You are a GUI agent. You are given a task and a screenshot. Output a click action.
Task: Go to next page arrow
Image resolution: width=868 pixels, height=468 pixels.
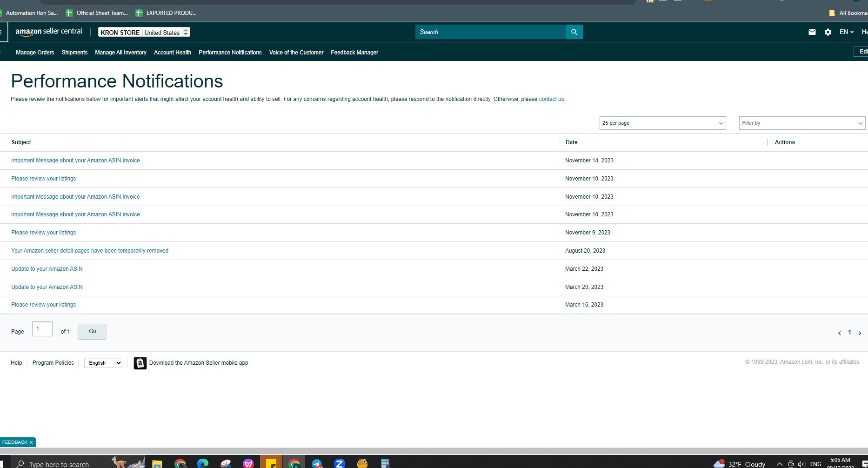point(860,333)
